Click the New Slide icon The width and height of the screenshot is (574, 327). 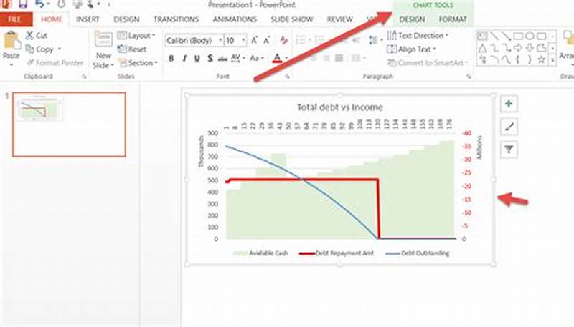click(103, 39)
